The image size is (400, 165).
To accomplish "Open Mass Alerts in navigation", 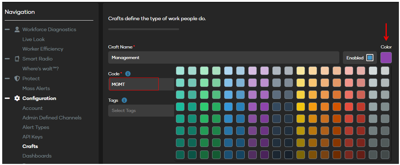I will (x=36, y=89).
